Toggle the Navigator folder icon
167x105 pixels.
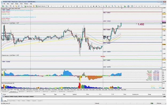point(16,6)
